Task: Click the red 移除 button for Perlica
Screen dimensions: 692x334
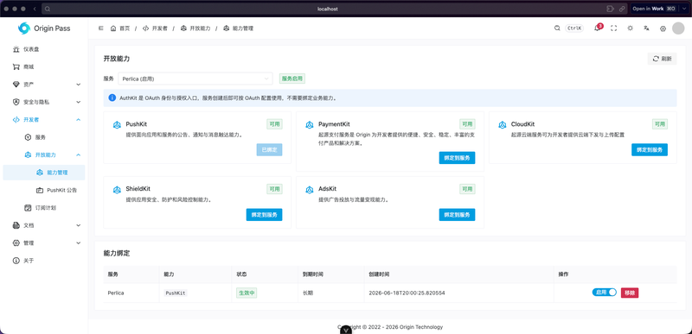Action: pos(630,293)
